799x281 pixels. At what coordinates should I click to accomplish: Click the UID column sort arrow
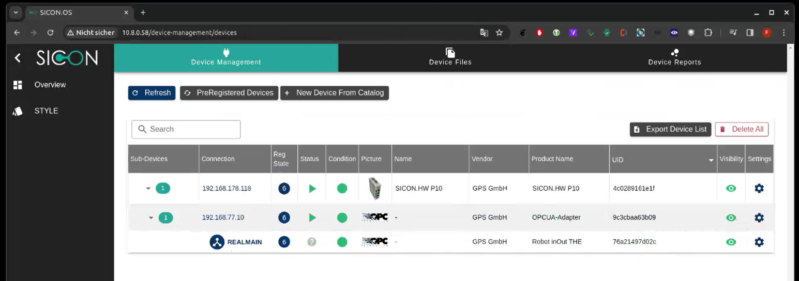[711, 160]
